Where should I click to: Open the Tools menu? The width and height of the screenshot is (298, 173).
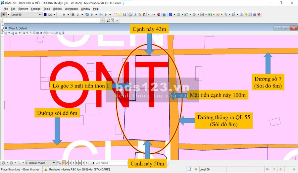point(47,9)
